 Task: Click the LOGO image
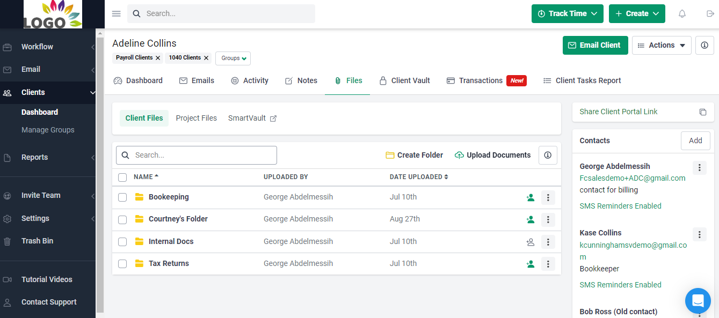point(53,14)
